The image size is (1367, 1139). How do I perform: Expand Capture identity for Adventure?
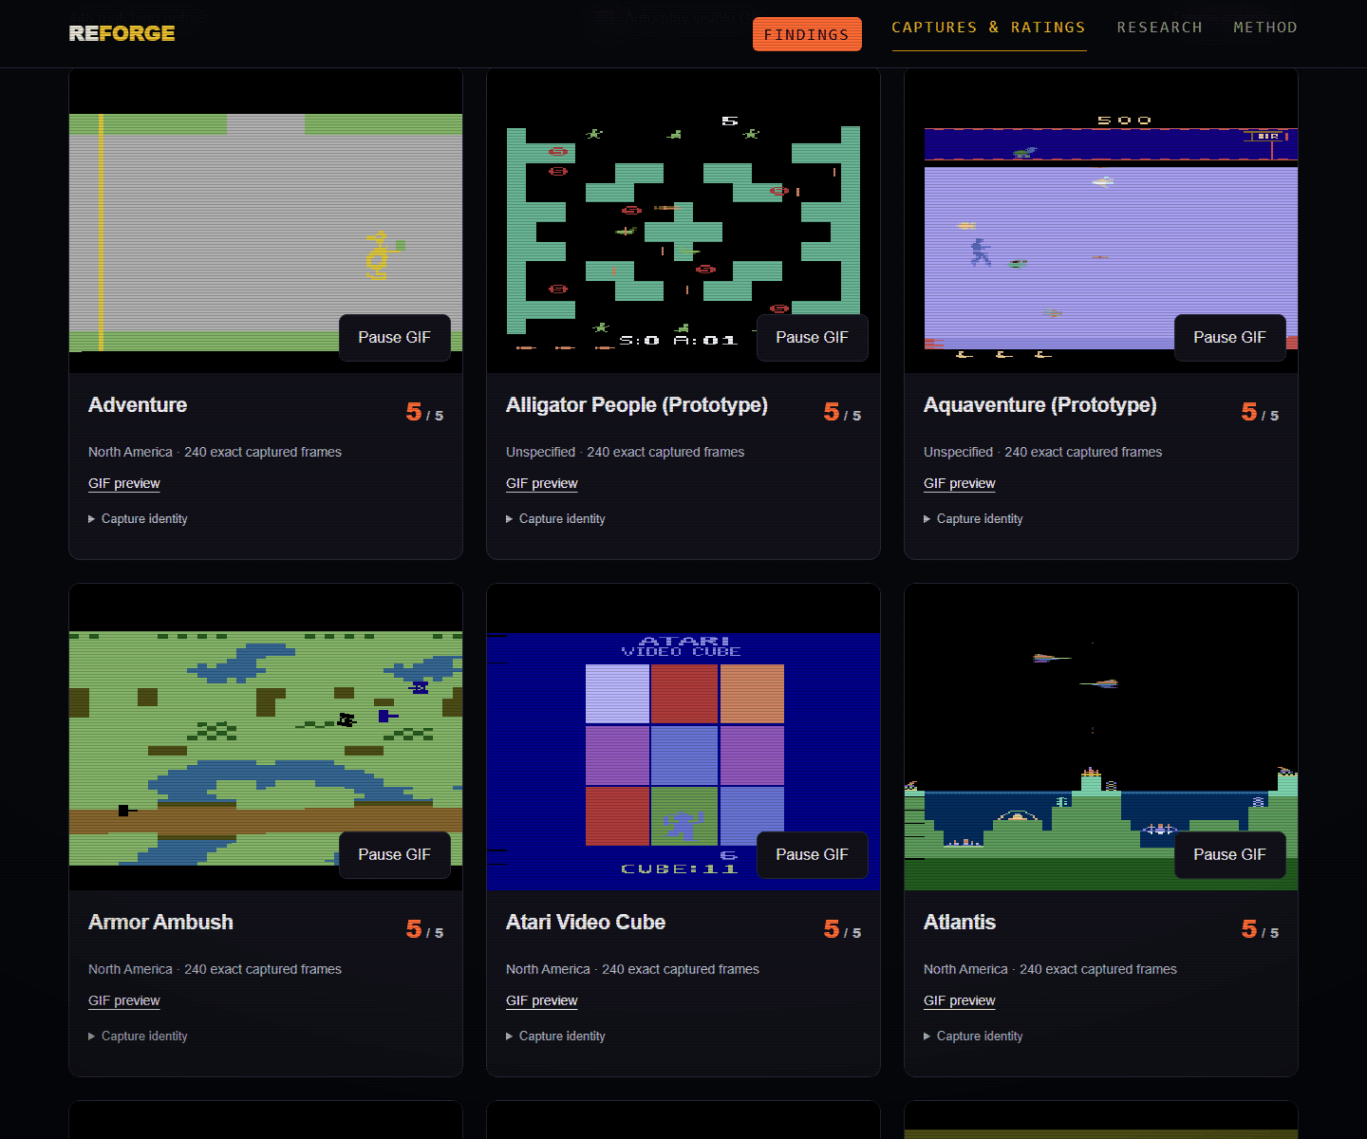[139, 519]
